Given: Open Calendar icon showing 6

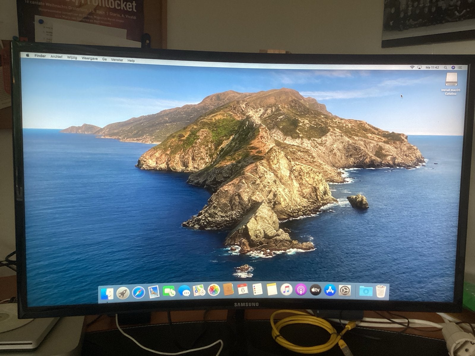Looking at the screenshot, I should [x=243, y=289].
